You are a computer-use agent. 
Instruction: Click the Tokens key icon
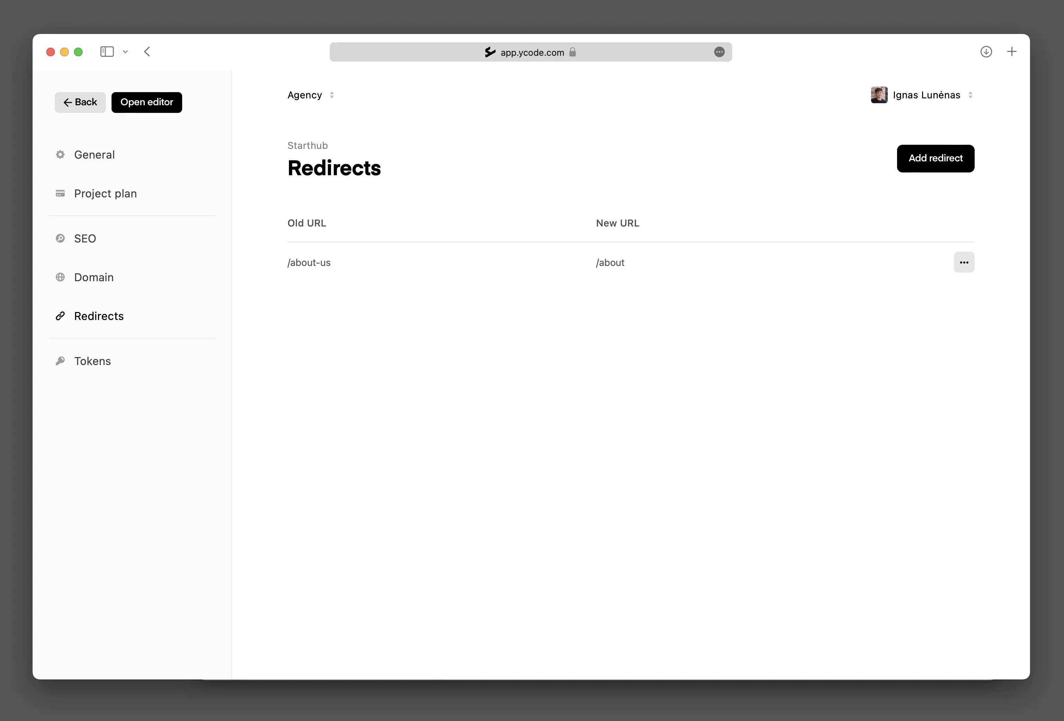pos(60,361)
